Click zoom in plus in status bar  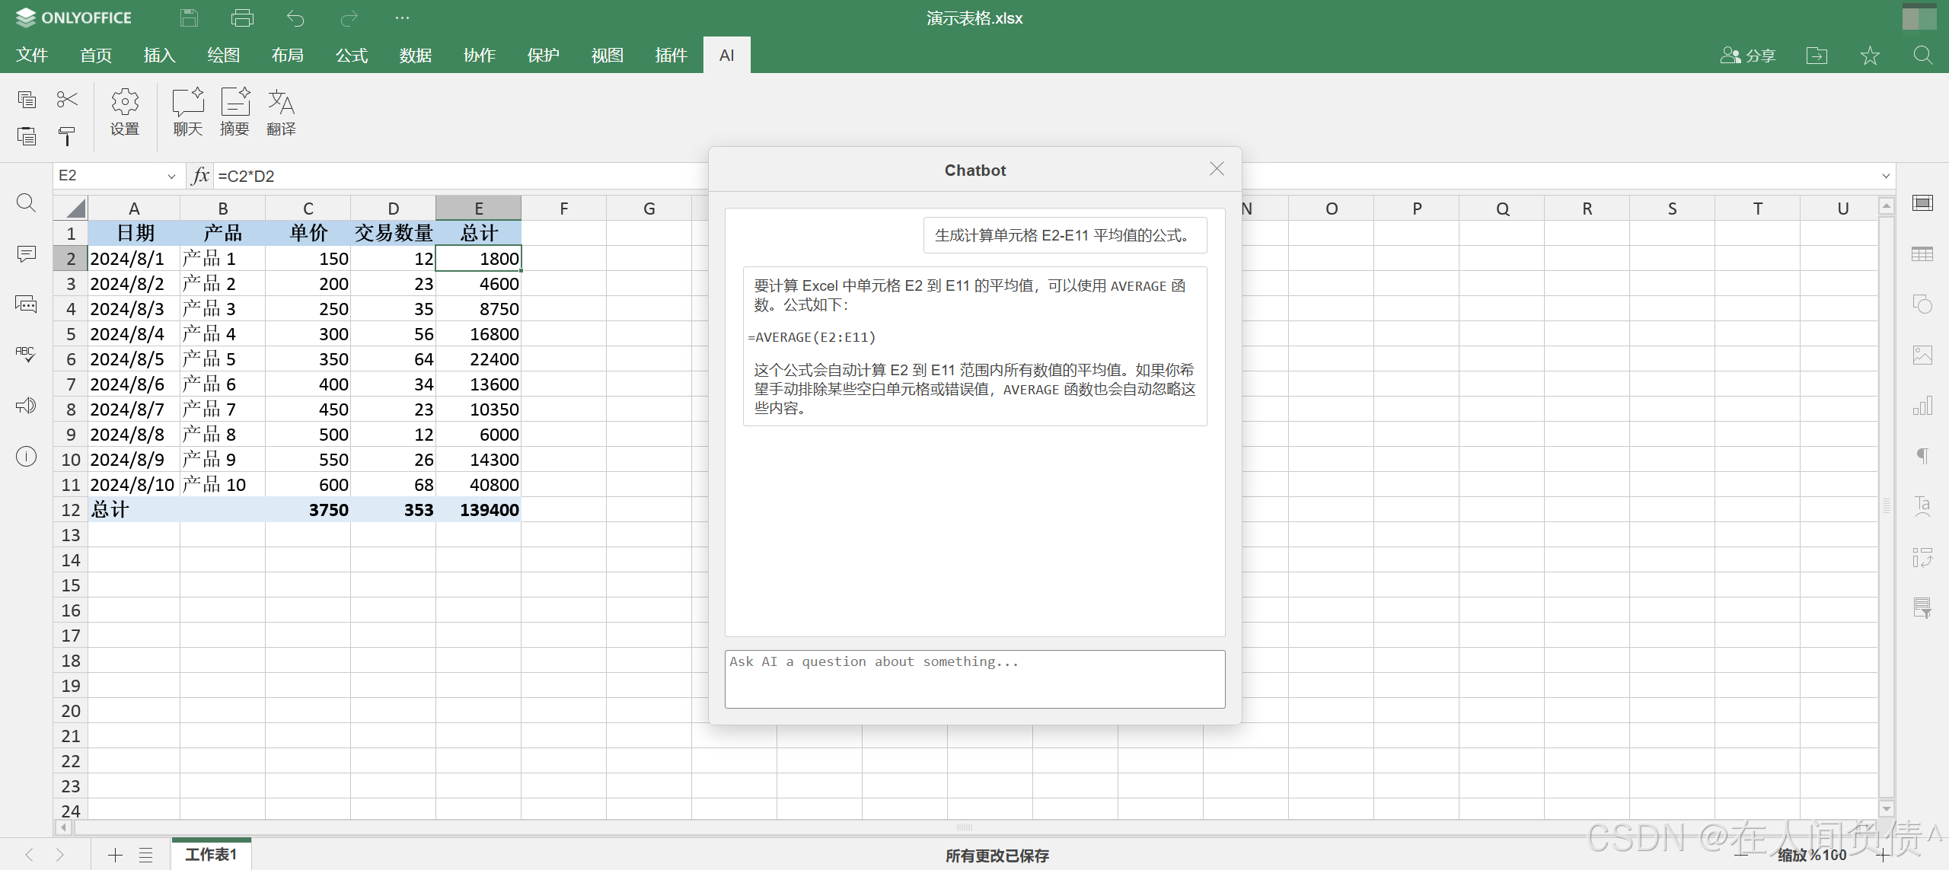[x=1884, y=855]
